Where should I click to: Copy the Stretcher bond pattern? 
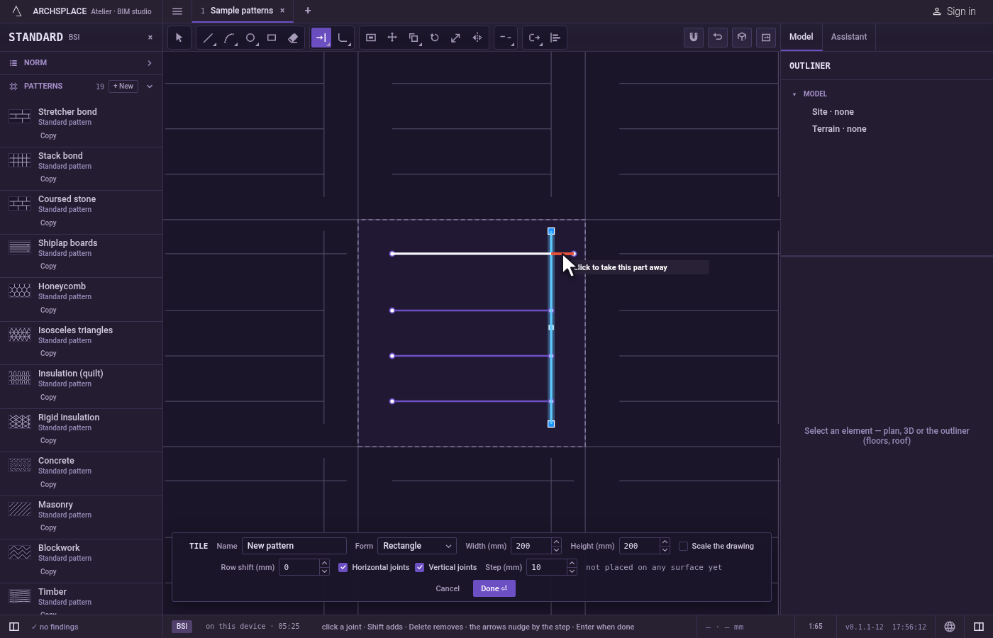pos(48,136)
